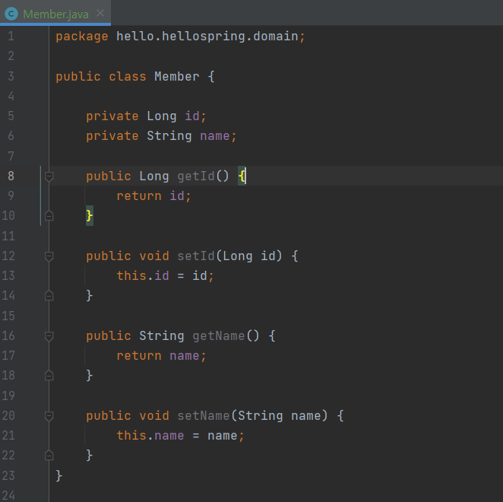Screen dimensions: 503x502
Task: Click the fold end marker on line 18
Action: click(x=49, y=376)
